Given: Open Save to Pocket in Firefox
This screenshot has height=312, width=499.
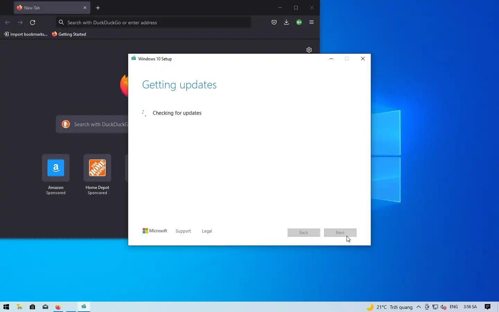Looking at the screenshot, I should 274,22.
